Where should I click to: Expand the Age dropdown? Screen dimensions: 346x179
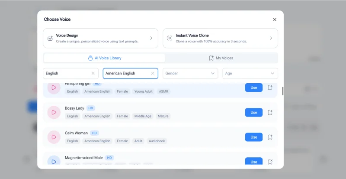coord(250,74)
